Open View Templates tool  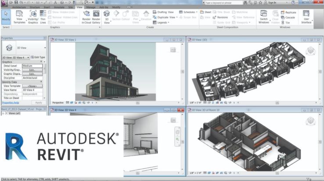coord(19,17)
